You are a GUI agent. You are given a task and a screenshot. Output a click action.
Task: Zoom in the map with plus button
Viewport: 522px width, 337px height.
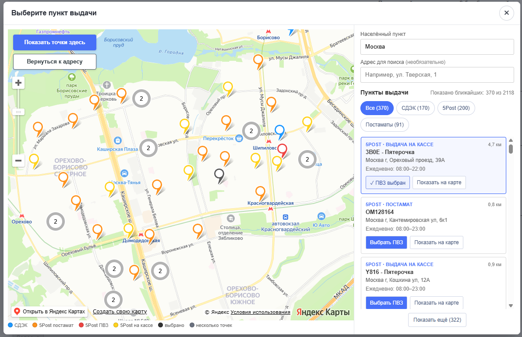tap(18, 83)
